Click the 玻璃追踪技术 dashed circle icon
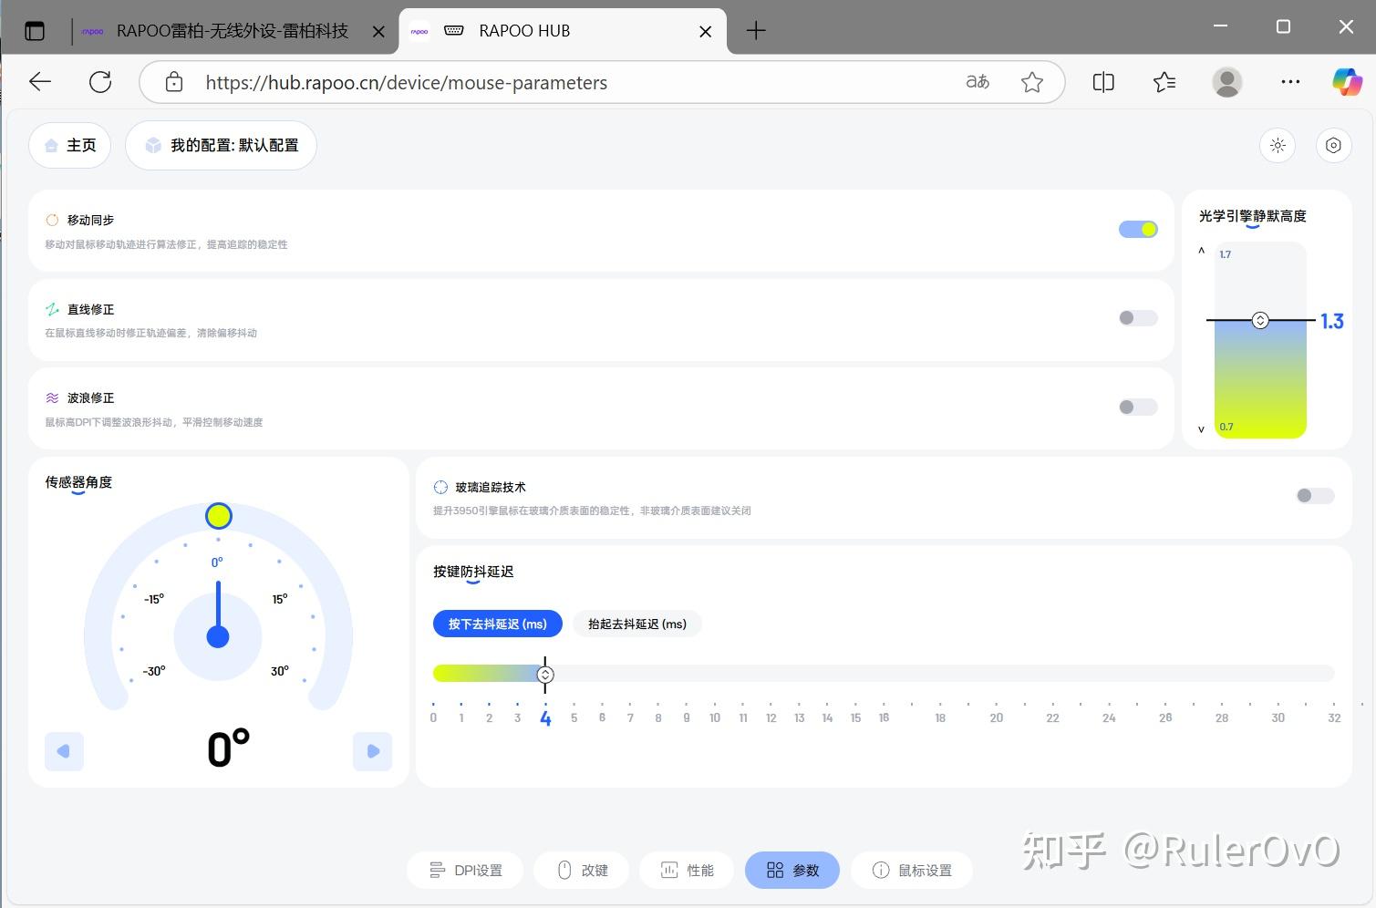1376x908 pixels. click(440, 487)
